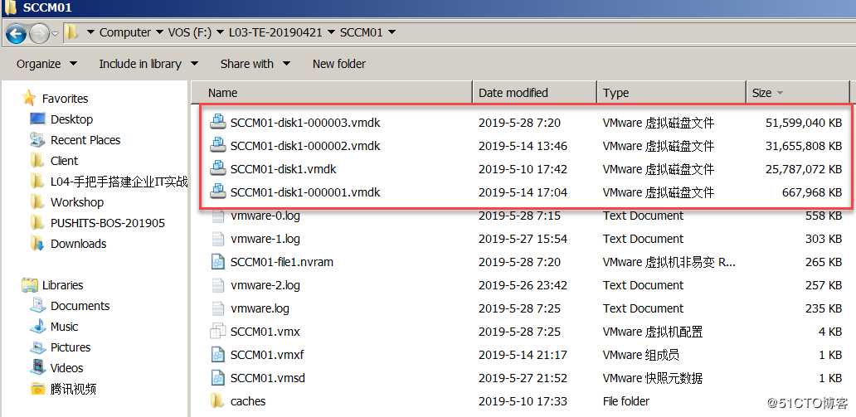Click the greyed-out Forward arrow button
The width and height of the screenshot is (856, 417).
click(x=39, y=34)
